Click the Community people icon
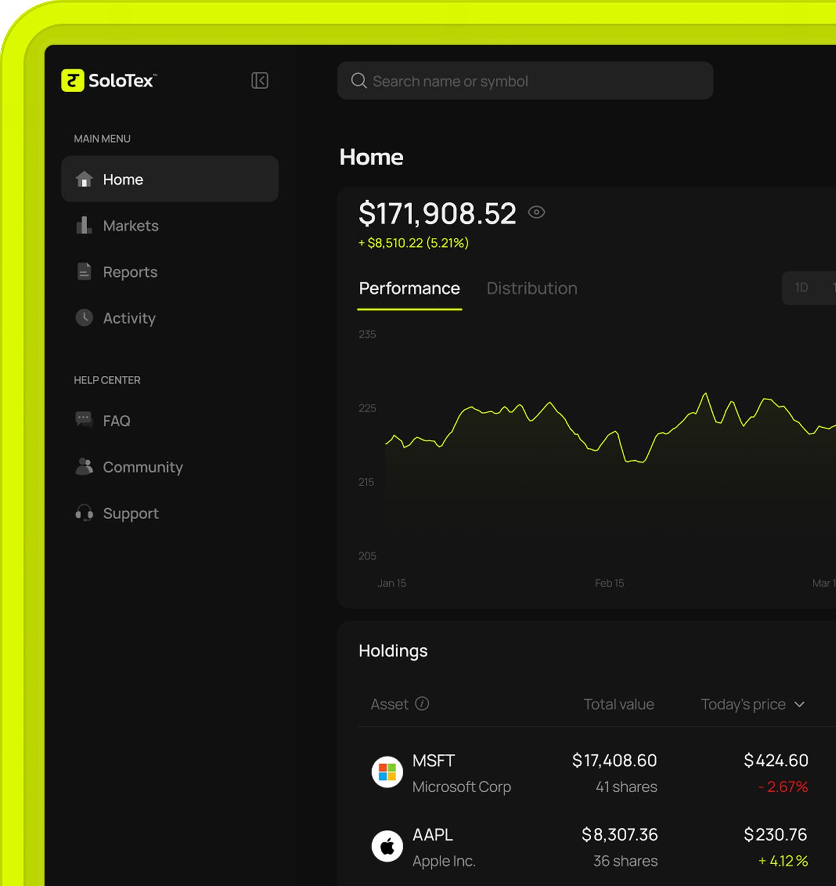 pos(84,467)
